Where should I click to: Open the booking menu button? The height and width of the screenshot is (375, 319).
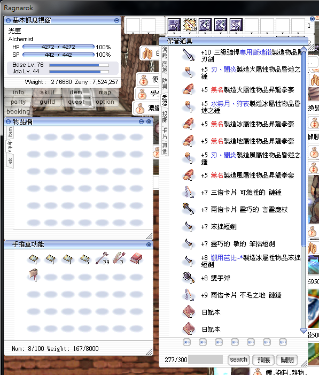coord(18,112)
